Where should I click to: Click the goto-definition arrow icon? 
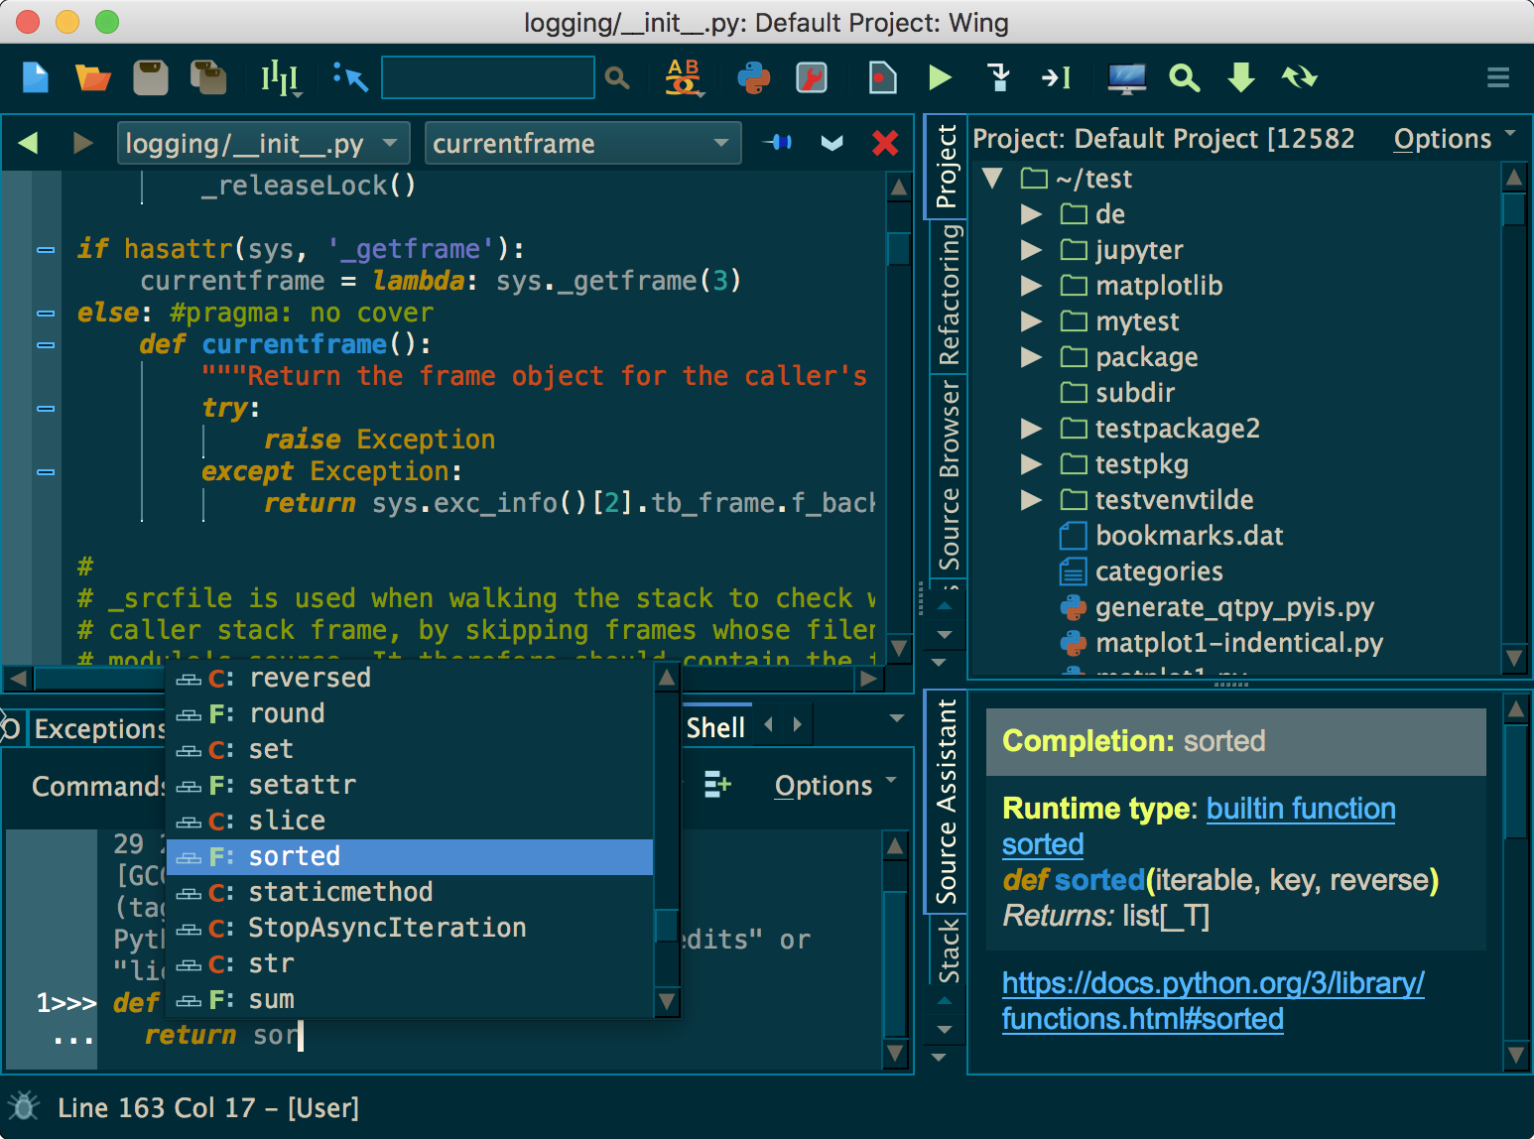click(x=350, y=77)
